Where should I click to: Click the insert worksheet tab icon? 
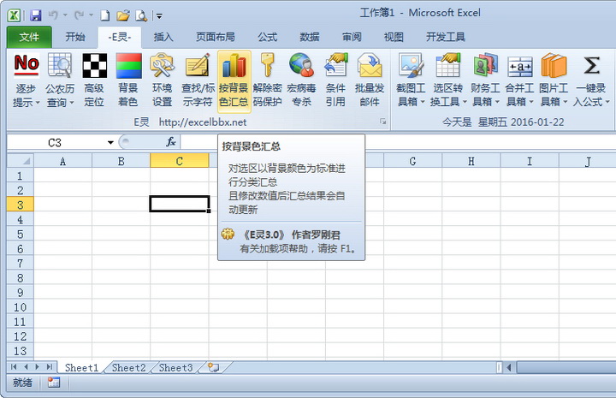[213, 368]
